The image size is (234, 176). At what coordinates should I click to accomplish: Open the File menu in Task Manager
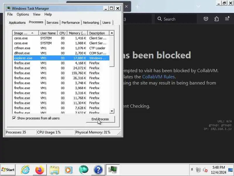tap(10, 14)
